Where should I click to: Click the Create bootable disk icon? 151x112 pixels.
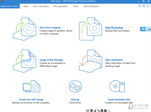[117, 86]
